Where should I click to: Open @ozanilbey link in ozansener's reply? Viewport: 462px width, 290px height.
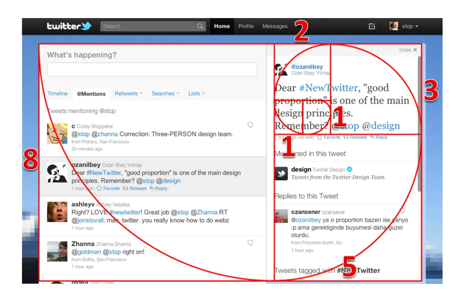pos(306,220)
